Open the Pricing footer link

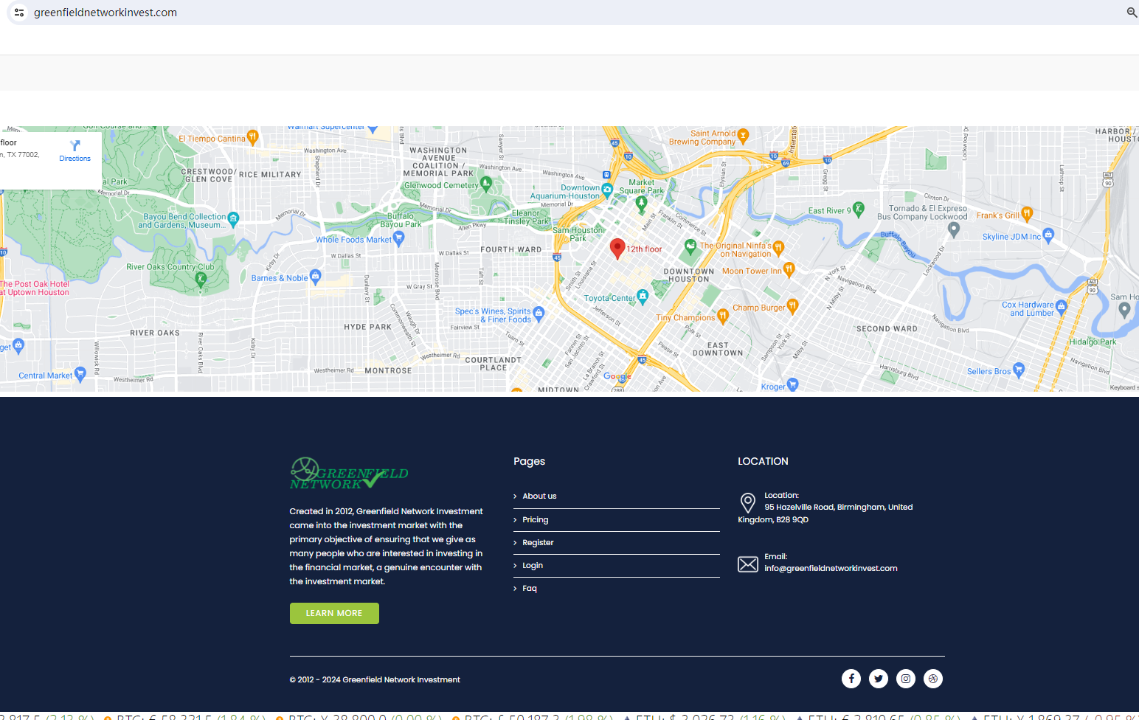click(x=536, y=520)
